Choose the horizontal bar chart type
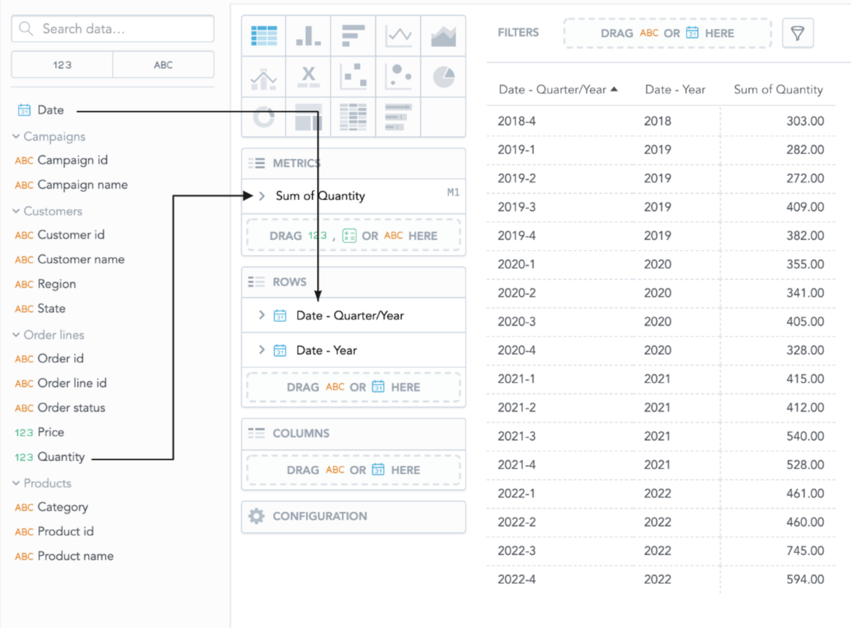This screenshot has width=851, height=628. coord(353,35)
